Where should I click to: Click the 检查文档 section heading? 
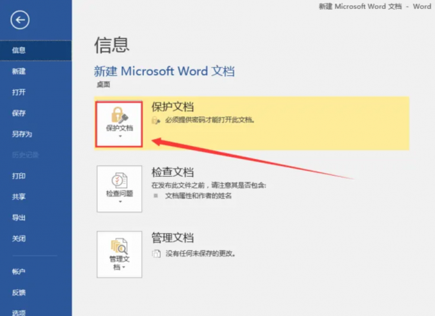pos(173,172)
